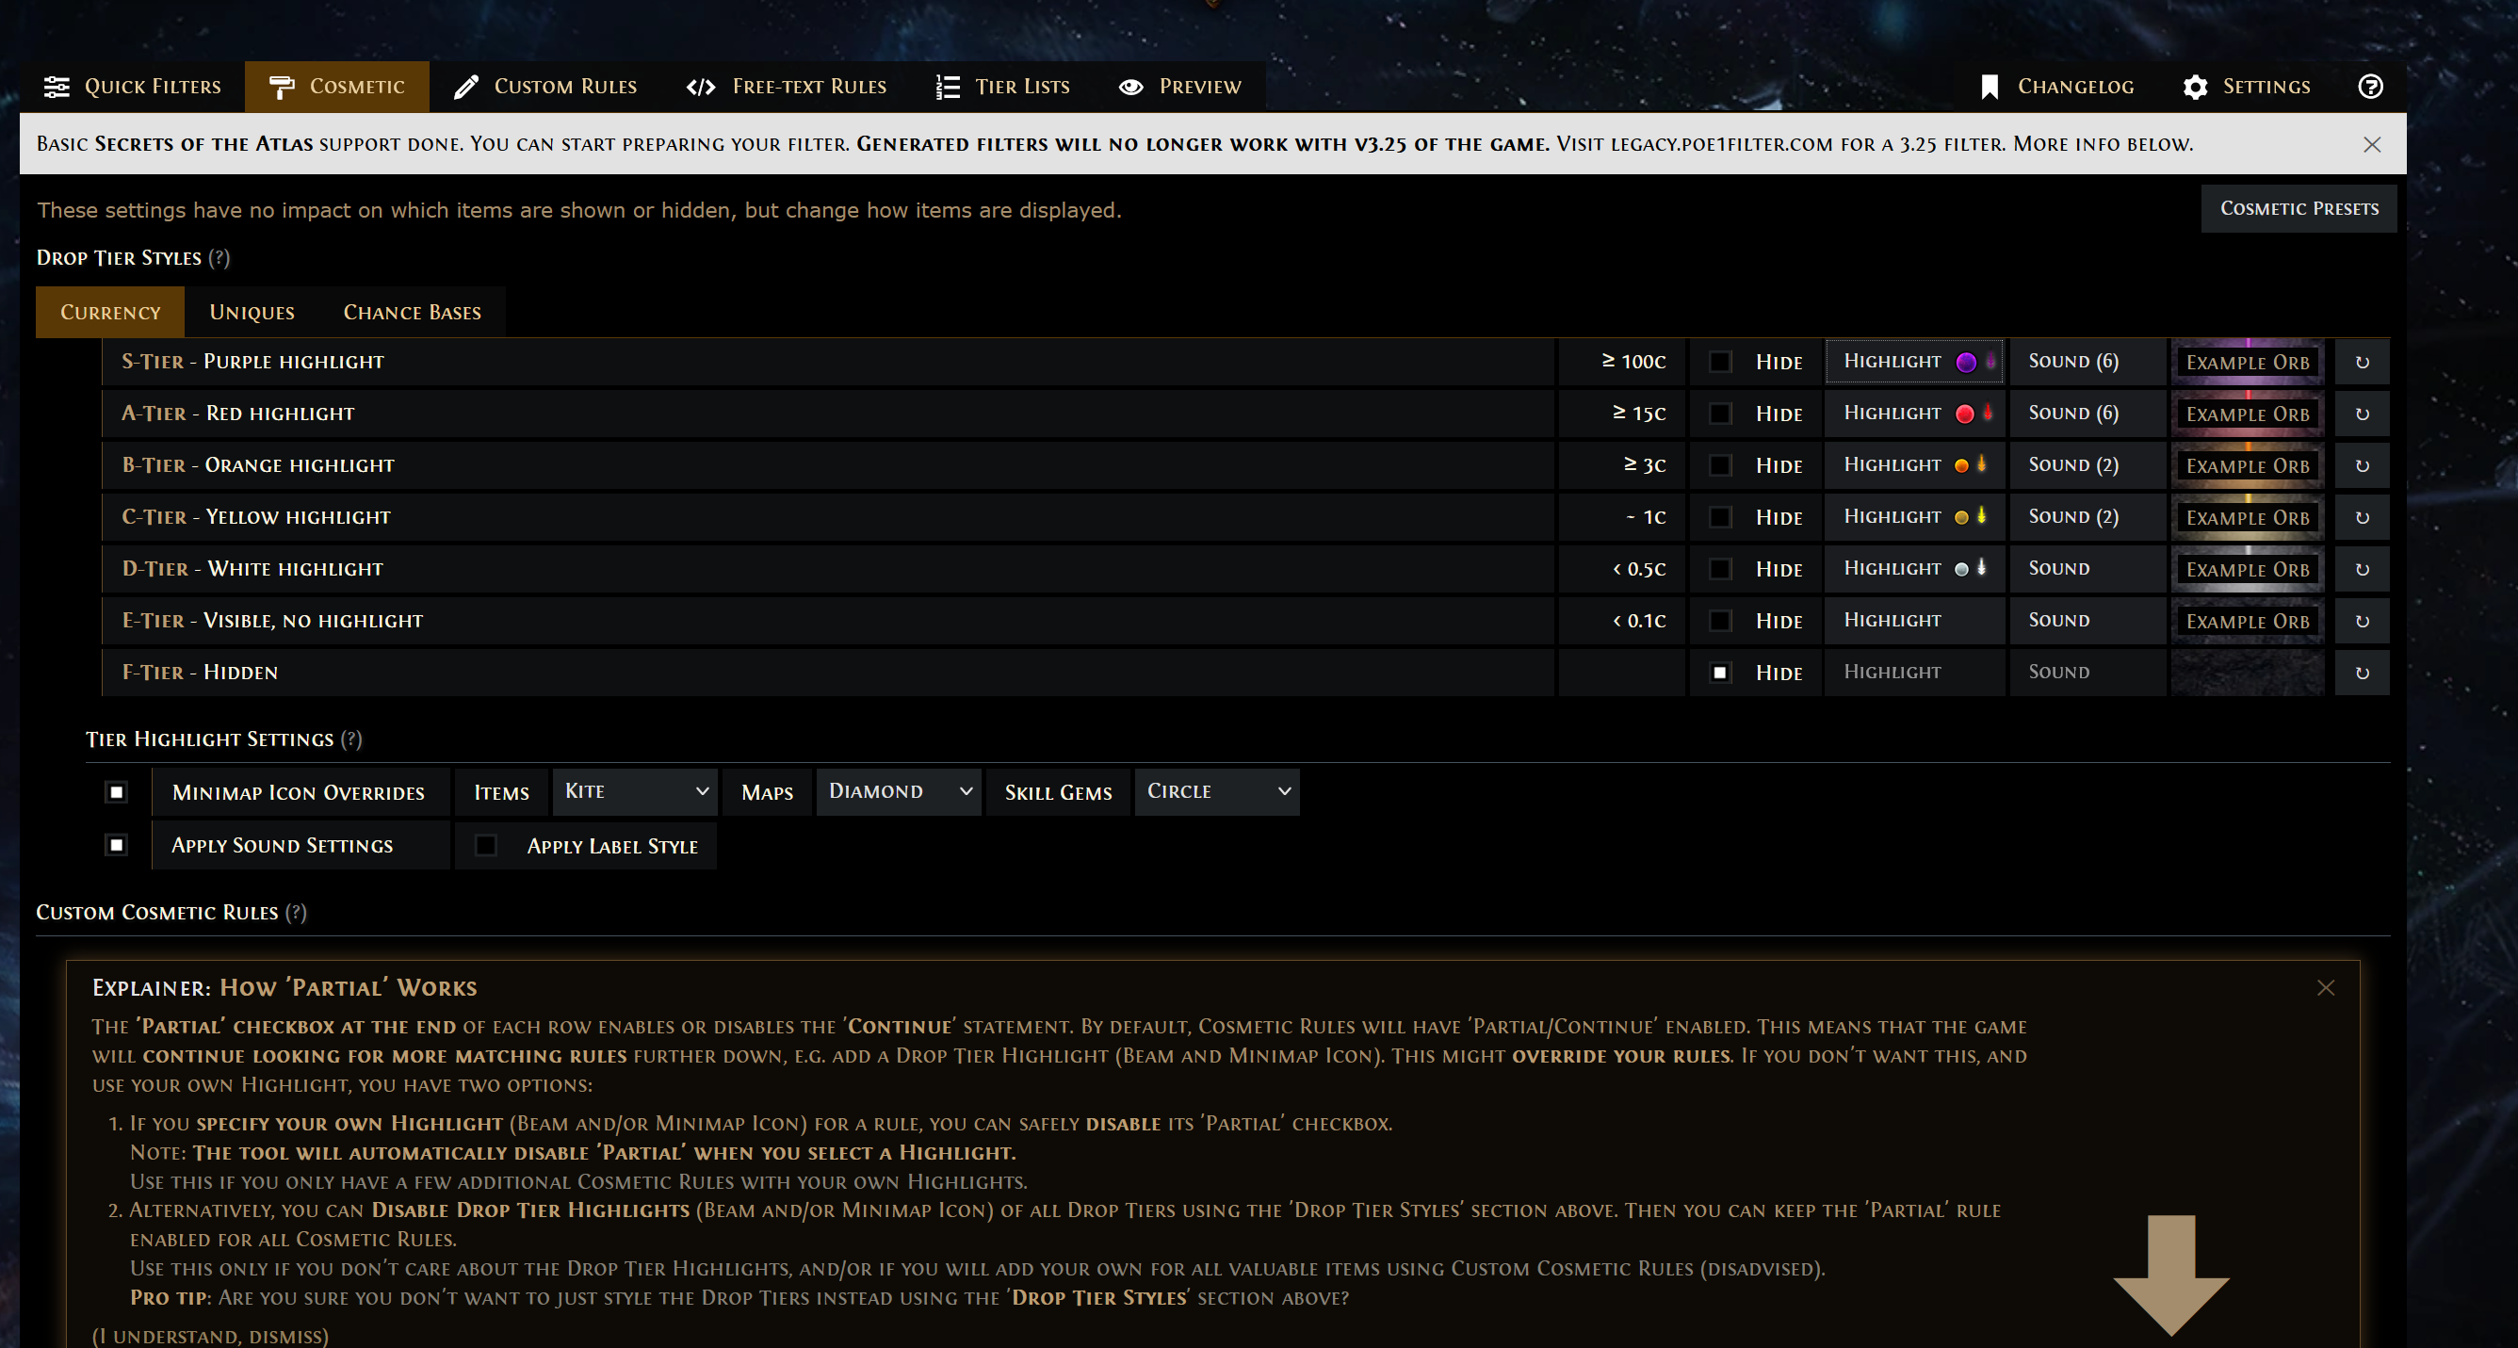Reset F-Tier row with refresh icon
The width and height of the screenshot is (2518, 1348).
pos(2362,674)
